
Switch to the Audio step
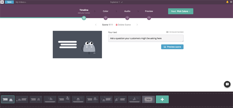coord(127,11)
